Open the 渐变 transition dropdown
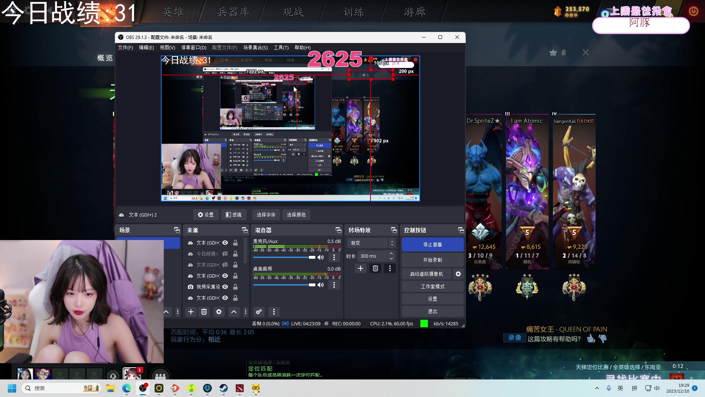The width and height of the screenshot is (705, 397). point(372,243)
